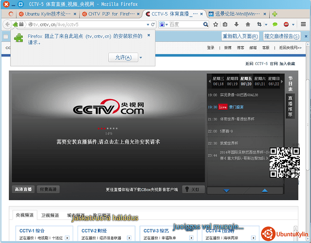Click the 百度 search input field
The image size is (311, 243).
[x=186, y=24]
